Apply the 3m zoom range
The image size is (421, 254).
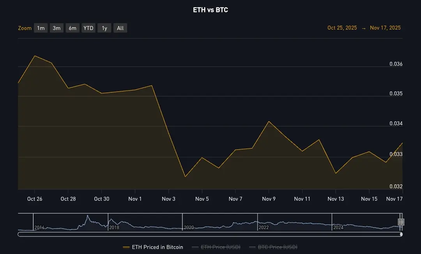[57, 28]
